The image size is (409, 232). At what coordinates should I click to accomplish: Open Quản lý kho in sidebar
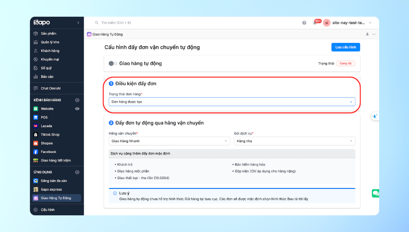[x=50, y=42]
